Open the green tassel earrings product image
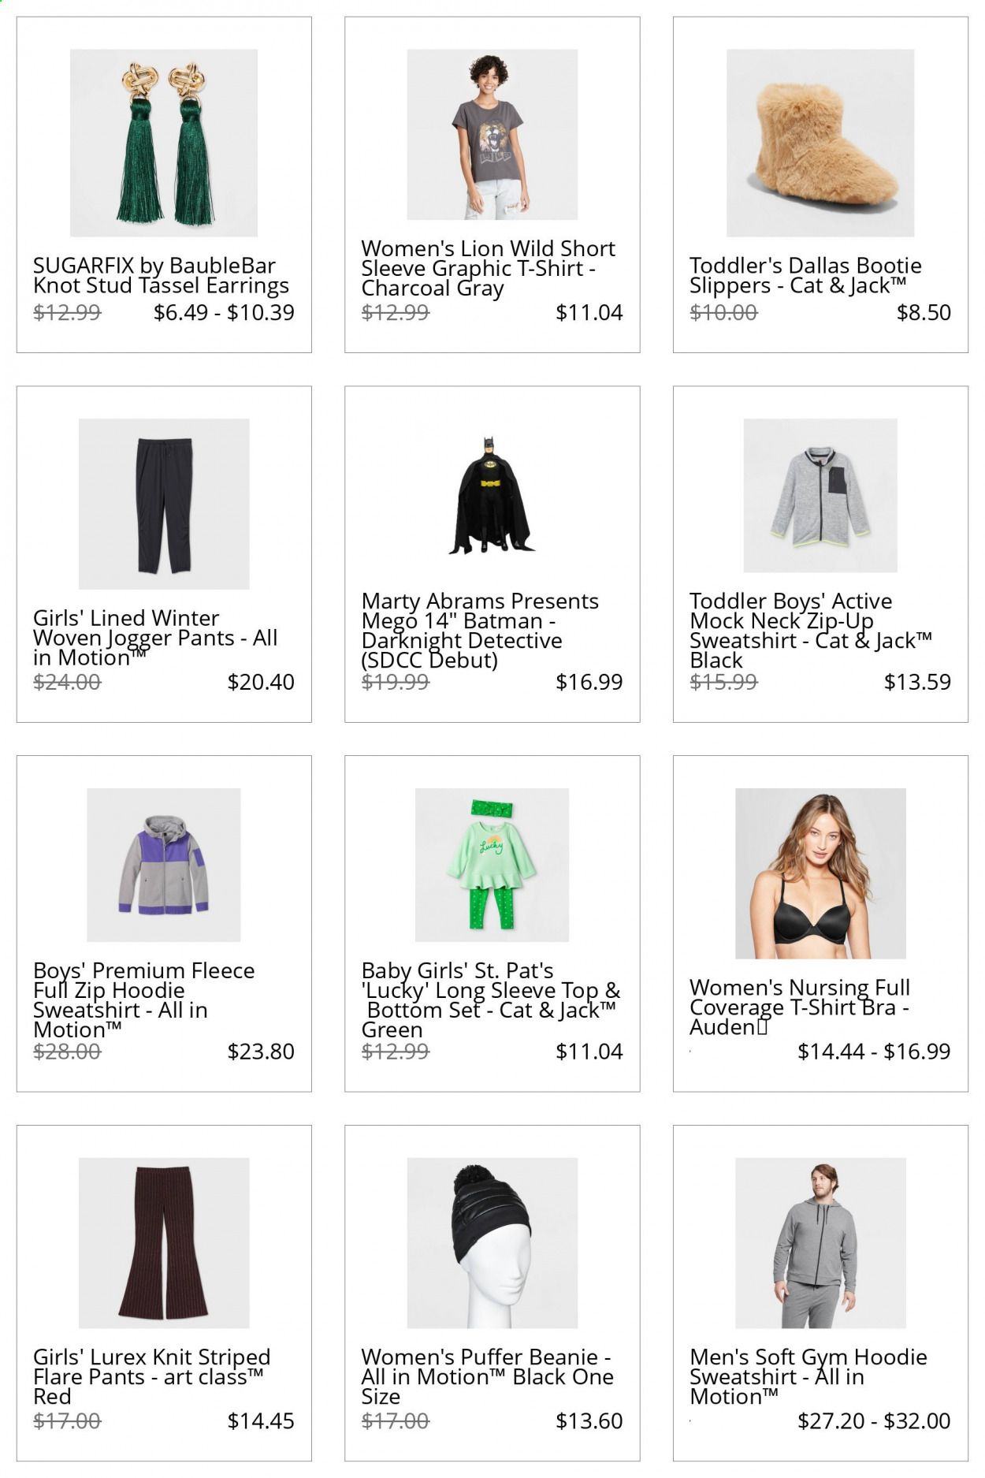 click(x=164, y=143)
